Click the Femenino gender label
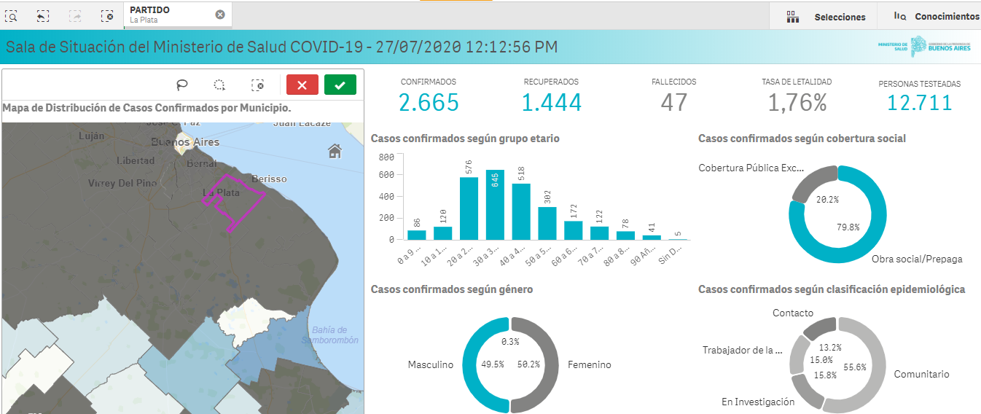 589,364
